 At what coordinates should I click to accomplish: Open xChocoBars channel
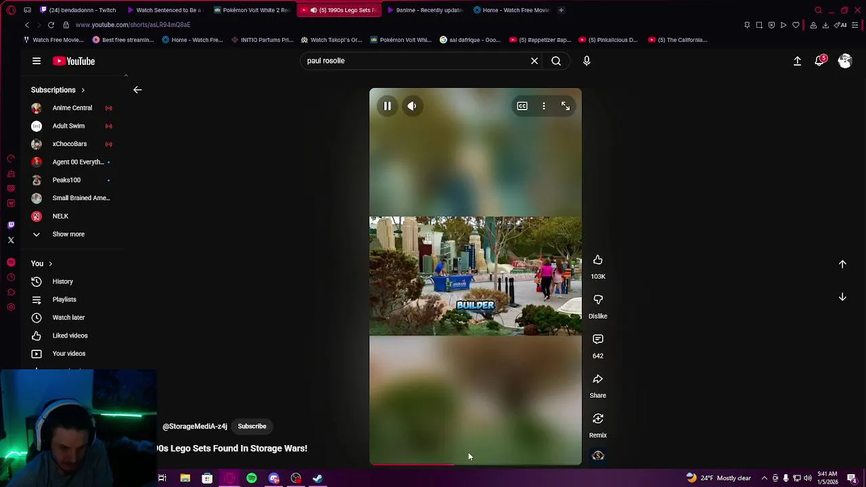(72, 144)
